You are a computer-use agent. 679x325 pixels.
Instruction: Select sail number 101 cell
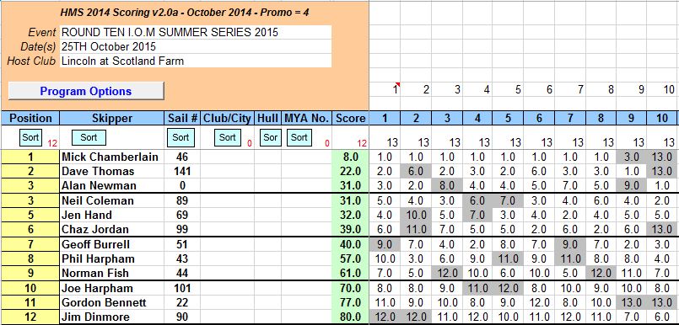(182, 288)
